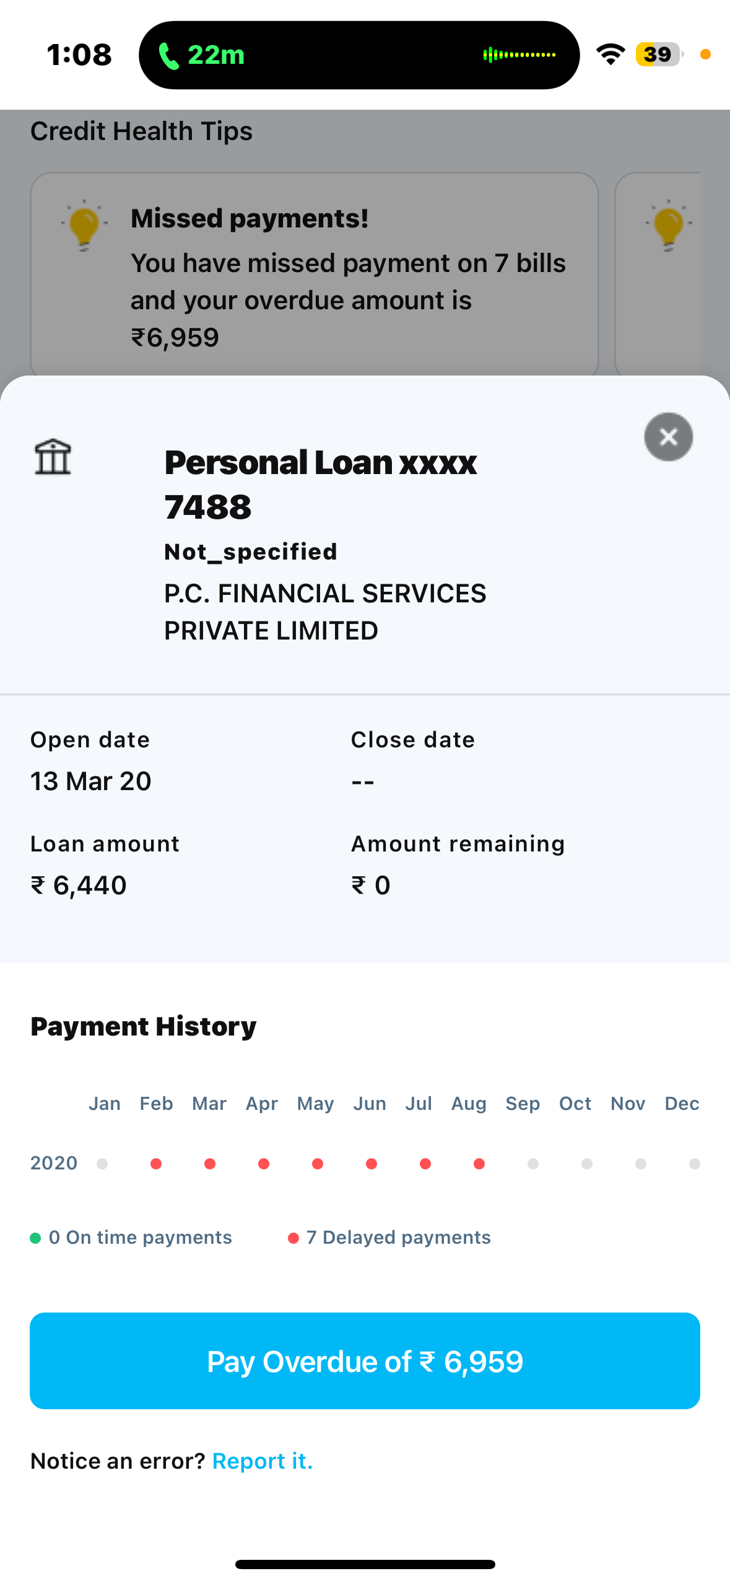Select the February 2020 delayed payment dot
This screenshot has height=1584, width=730.
pos(156,1164)
